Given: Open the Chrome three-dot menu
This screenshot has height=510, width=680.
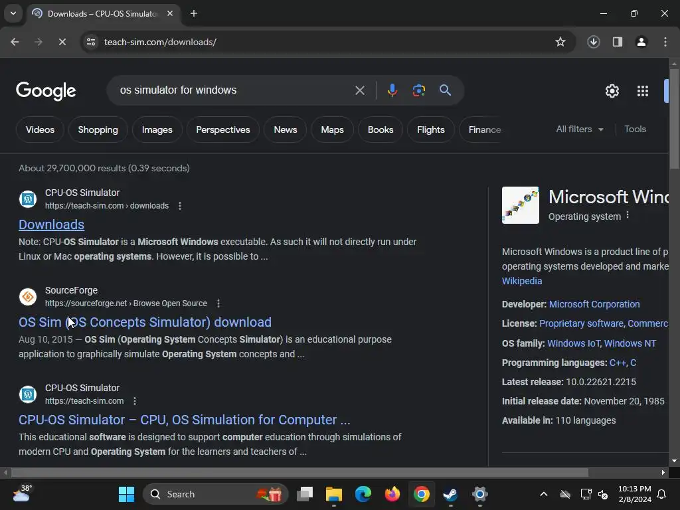Looking at the screenshot, I should pos(665,42).
